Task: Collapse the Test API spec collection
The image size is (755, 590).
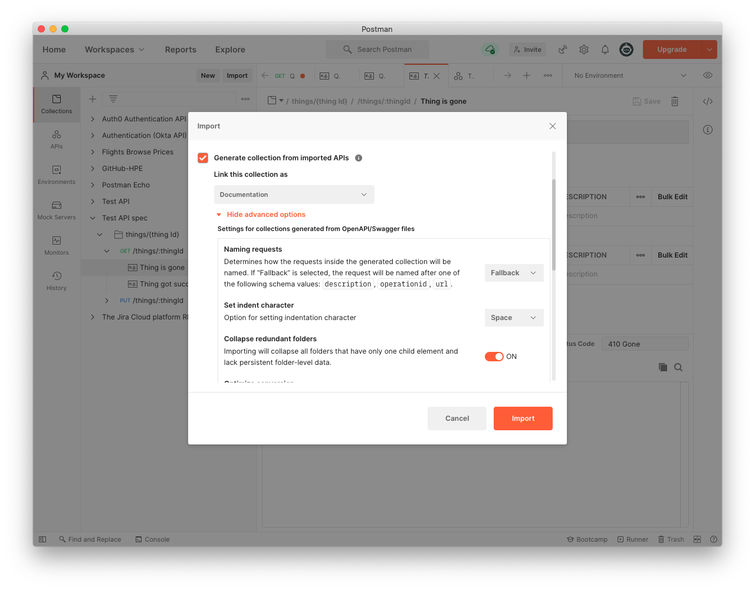Action: click(93, 218)
